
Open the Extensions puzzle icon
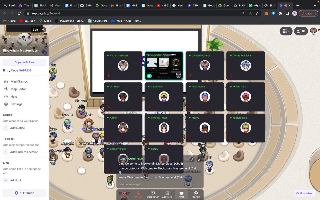(280, 13)
